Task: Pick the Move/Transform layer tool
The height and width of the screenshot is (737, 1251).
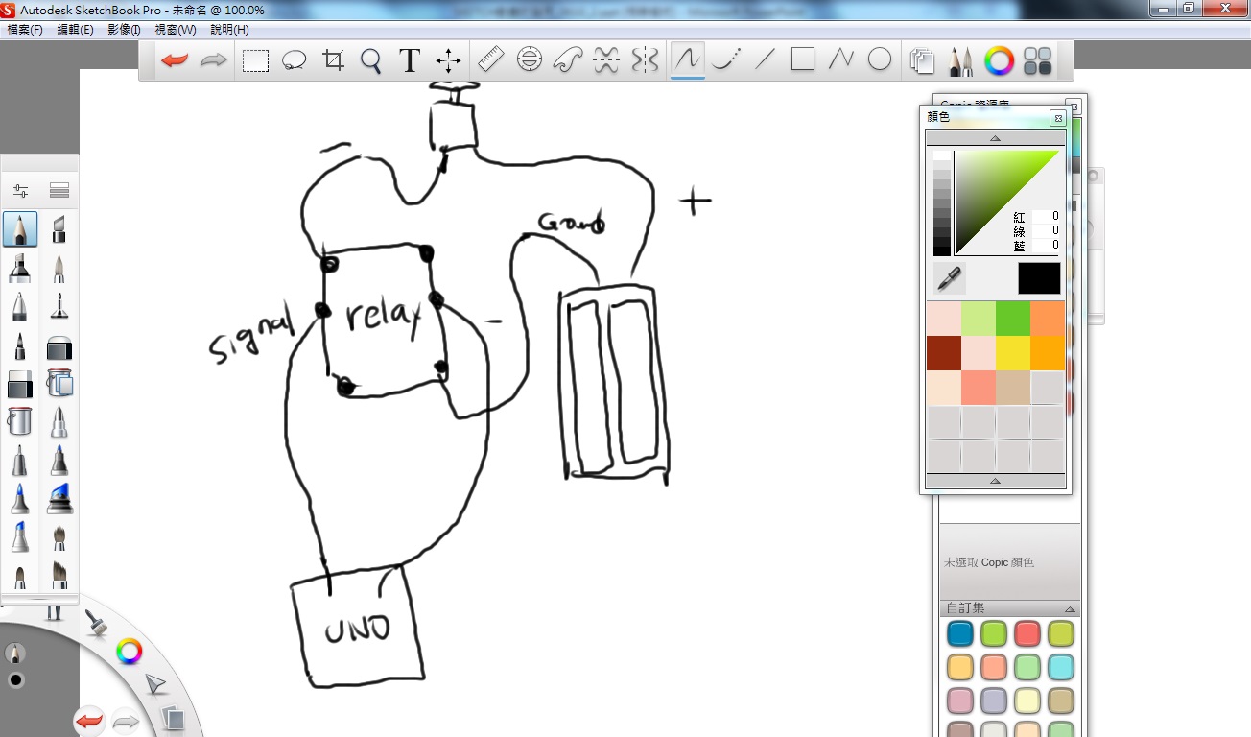Action: [448, 61]
